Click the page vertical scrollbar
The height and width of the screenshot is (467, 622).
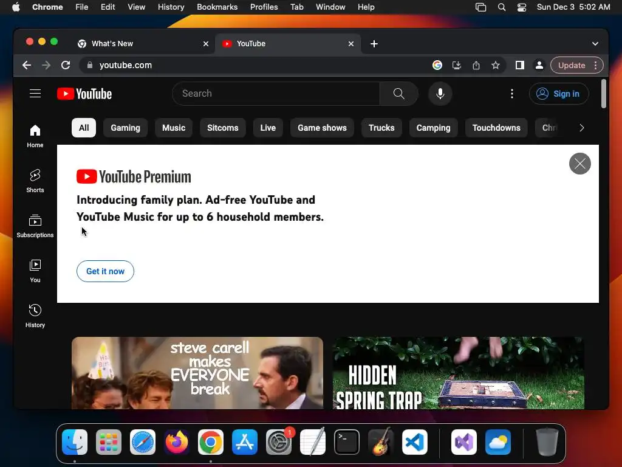pos(603,94)
